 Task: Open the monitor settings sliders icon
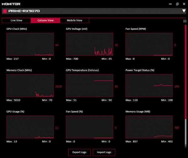tap(185, 21)
